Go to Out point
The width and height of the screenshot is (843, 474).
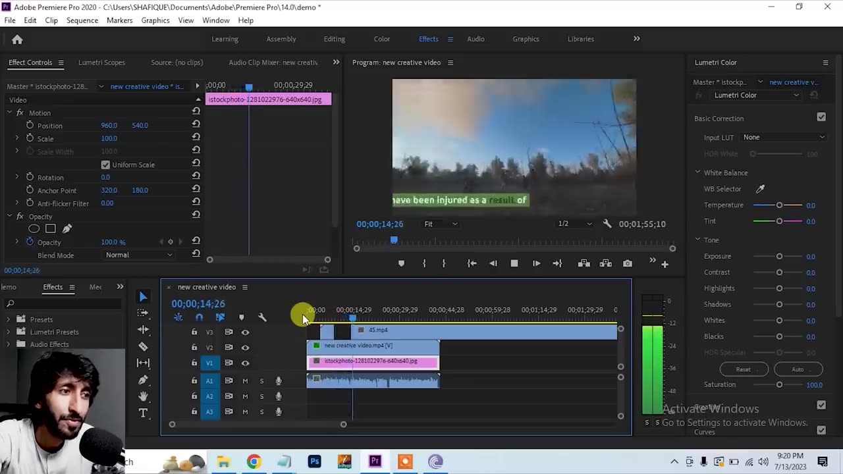(557, 263)
